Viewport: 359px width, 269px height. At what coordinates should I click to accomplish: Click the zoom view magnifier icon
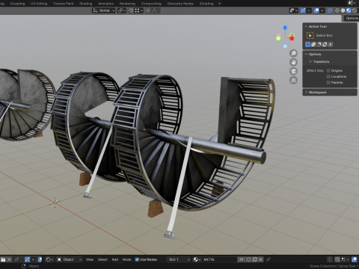[x=293, y=53]
